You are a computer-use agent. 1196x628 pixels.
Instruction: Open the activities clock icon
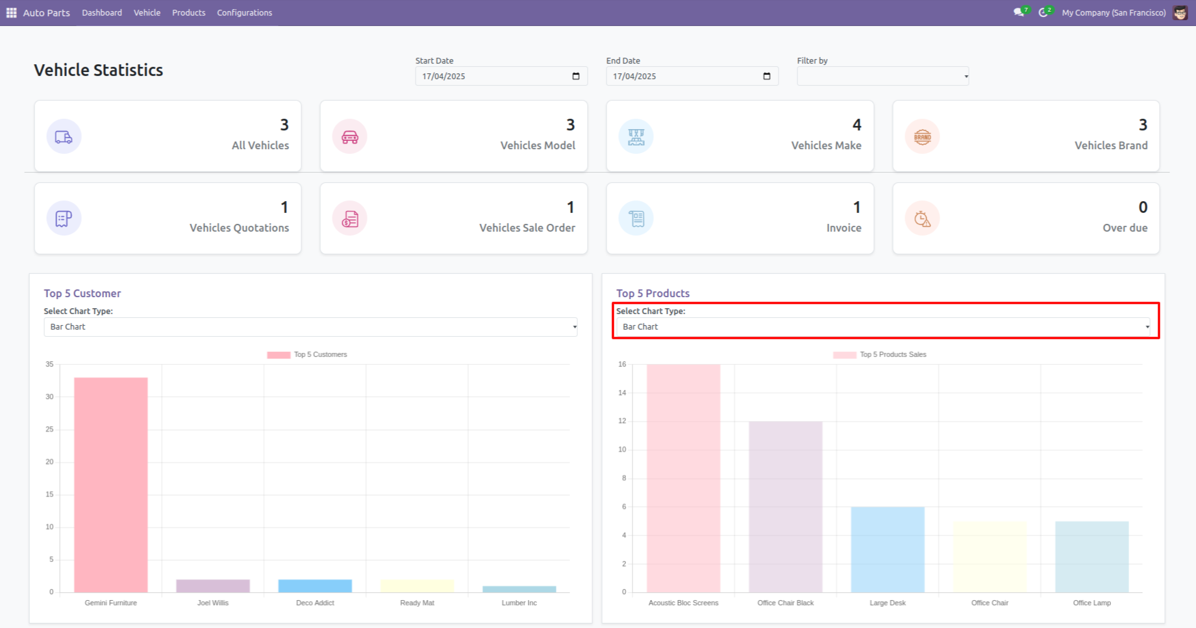tap(1043, 13)
